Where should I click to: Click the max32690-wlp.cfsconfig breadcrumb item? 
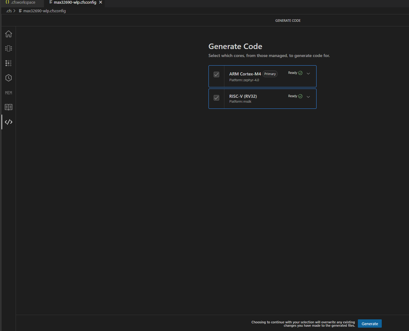pyautogui.click(x=45, y=11)
